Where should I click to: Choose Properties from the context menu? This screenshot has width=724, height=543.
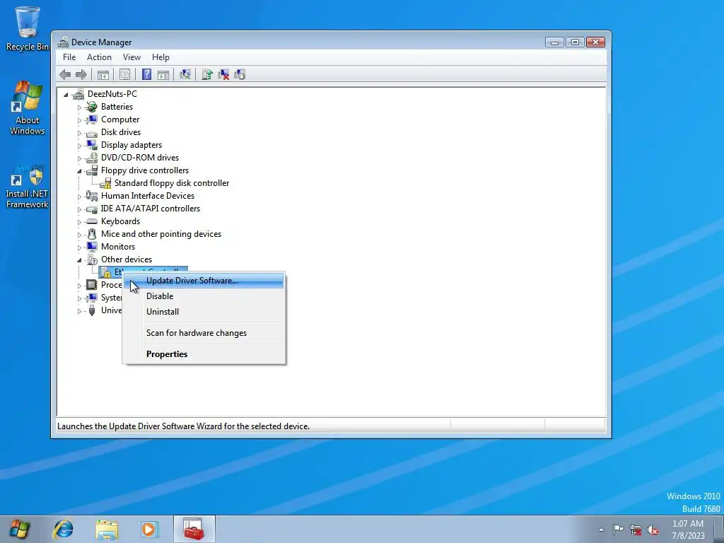pos(204,354)
